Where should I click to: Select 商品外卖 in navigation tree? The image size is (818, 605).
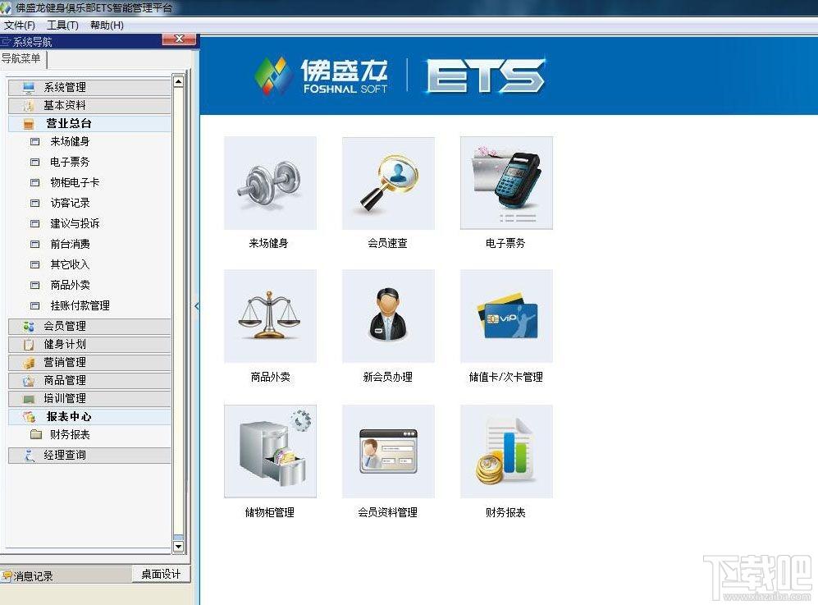pyautogui.click(x=70, y=285)
